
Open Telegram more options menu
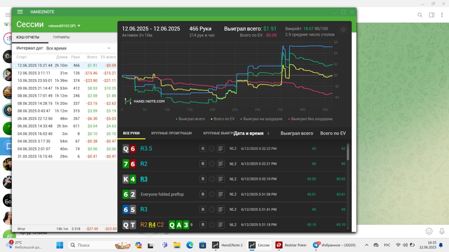(442, 15)
